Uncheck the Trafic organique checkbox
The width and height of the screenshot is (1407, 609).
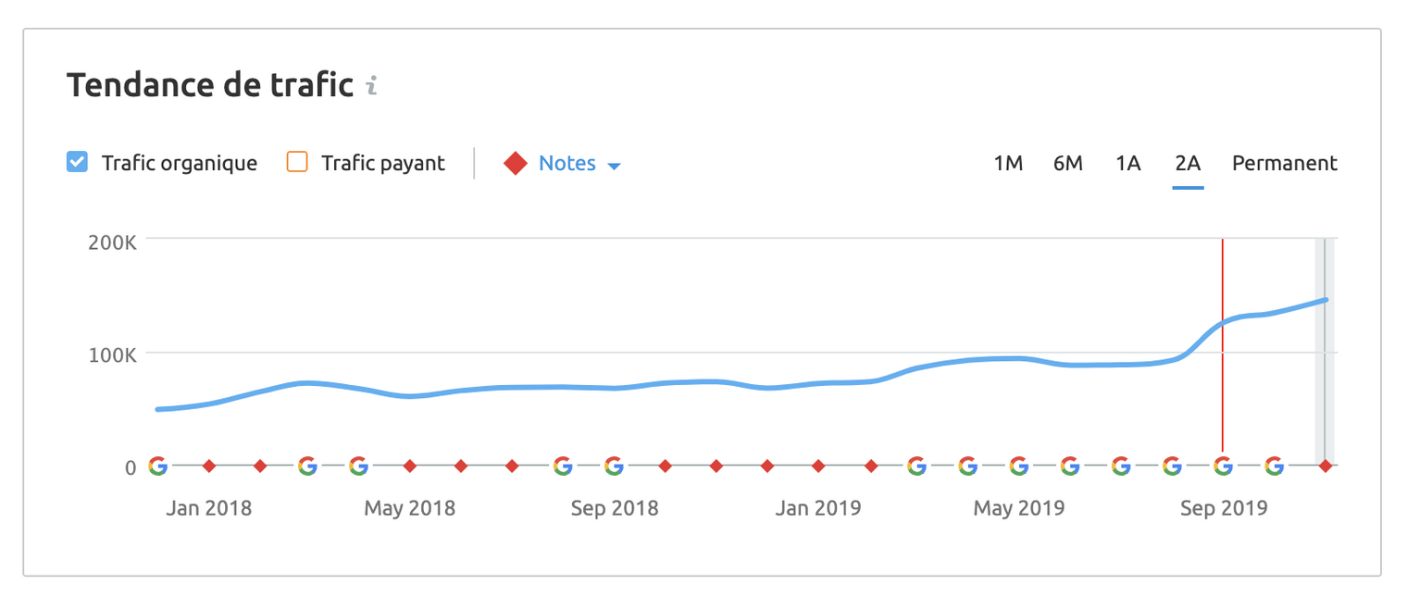coord(77,163)
